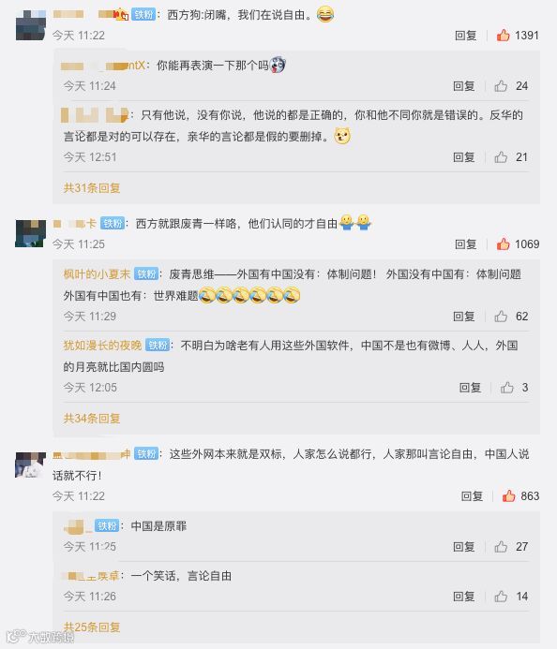Expand all 31 replies
The width and height of the screenshot is (557, 649).
click(x=92, y=188)
